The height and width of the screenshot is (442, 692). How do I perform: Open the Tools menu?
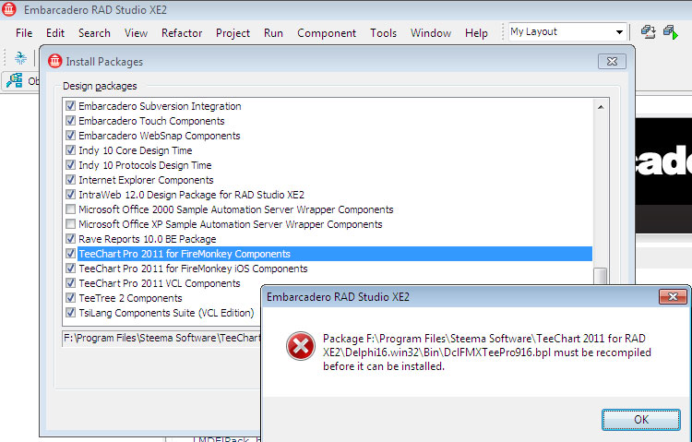pyautogui.click(x=383, y=33)
